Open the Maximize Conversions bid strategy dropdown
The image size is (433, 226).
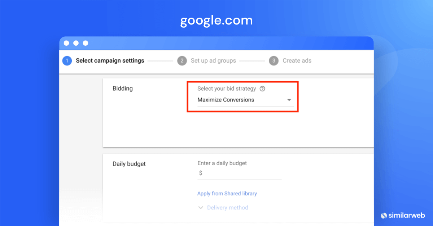[x=242, y=100]
